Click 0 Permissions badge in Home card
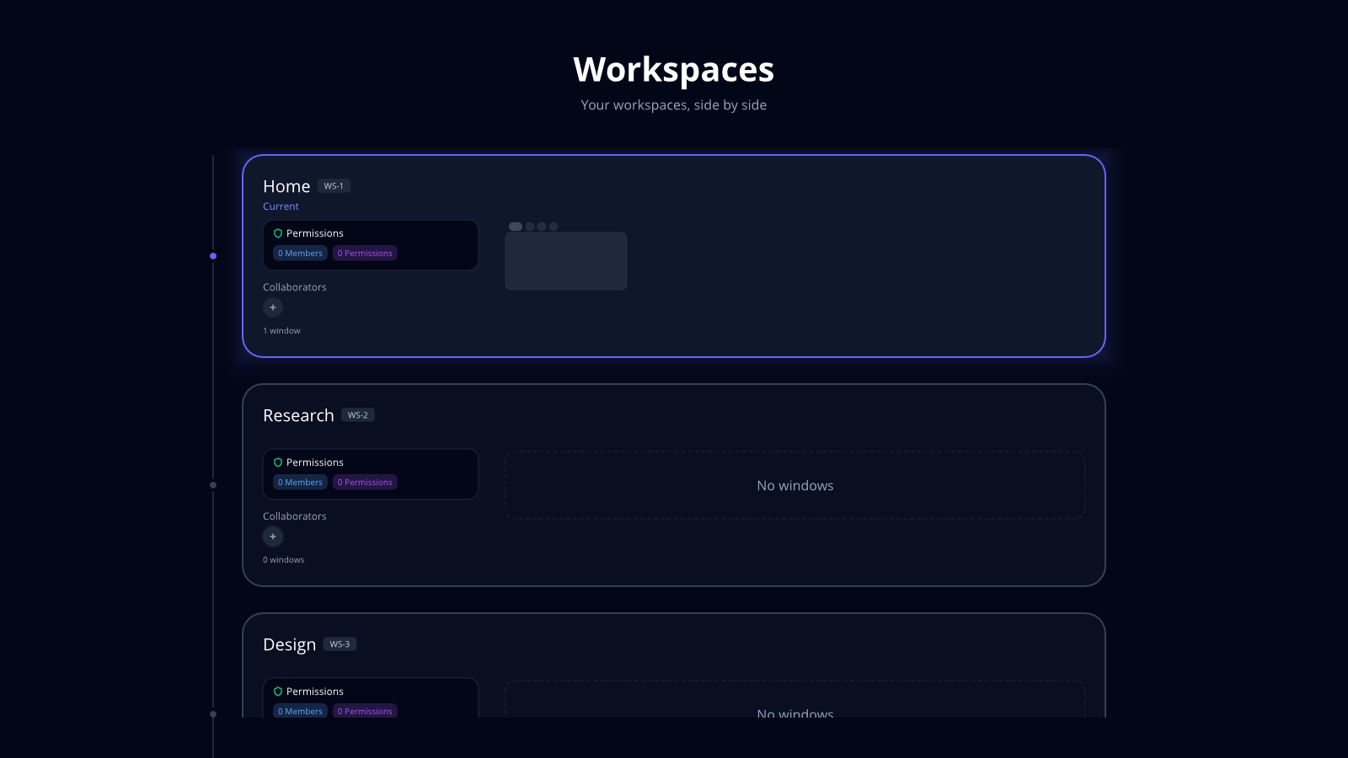 pyautogui.click(x=365, y=254)
